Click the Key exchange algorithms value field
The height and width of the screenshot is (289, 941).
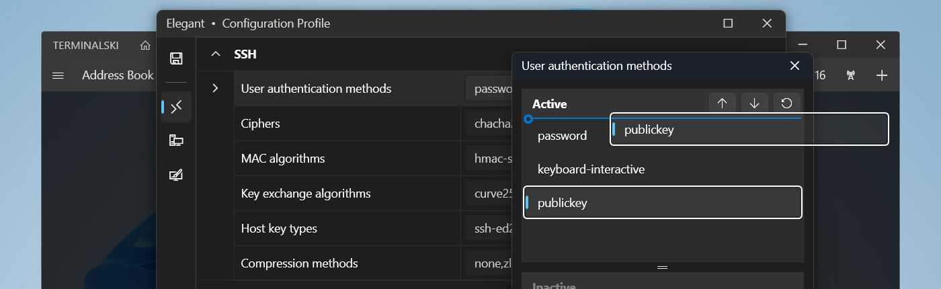[x=489, y=194]
